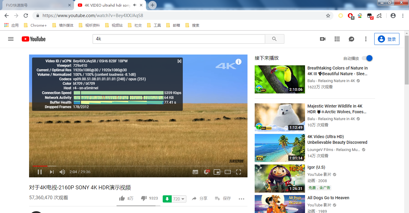Screen dimensions: 409x213
Task: Go to the YouTube home logo
Action: coord(34,39)
